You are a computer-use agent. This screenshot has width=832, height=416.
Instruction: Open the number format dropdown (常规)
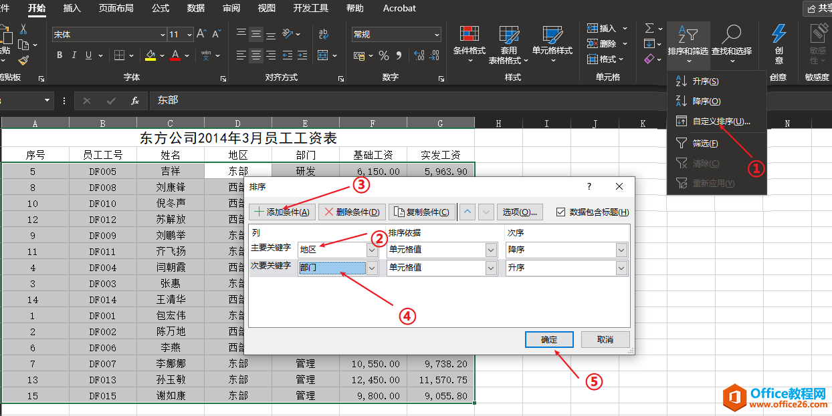(437, 35)
